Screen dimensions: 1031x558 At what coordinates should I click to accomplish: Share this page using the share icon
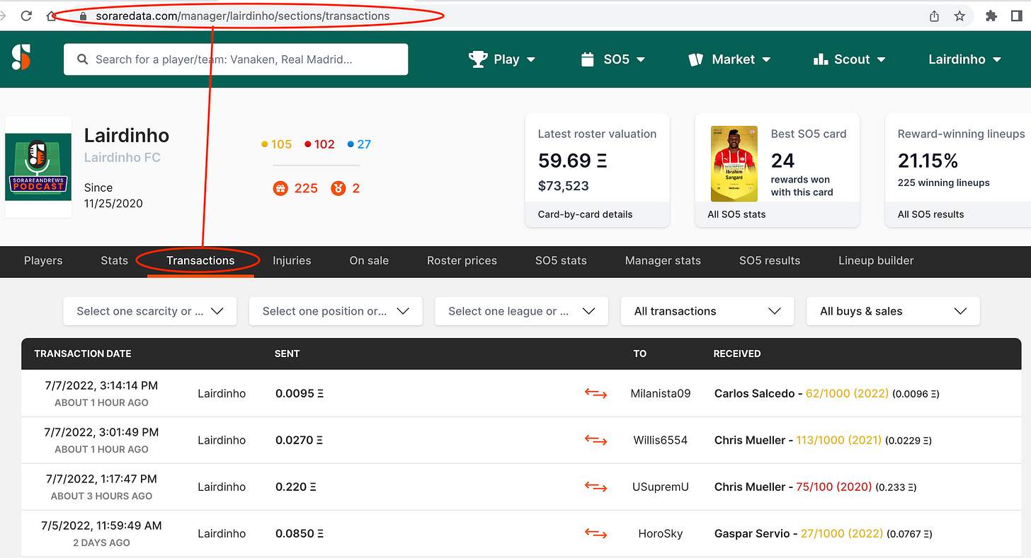tap(934, 16)
